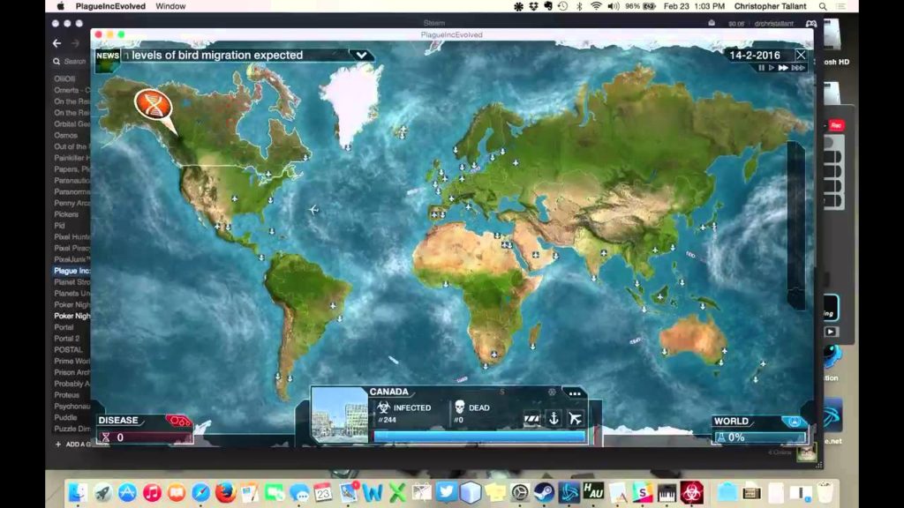Click the Canada seaport anchor icon
Viewport: 904px width, 508px height.
tap(554, 418)
